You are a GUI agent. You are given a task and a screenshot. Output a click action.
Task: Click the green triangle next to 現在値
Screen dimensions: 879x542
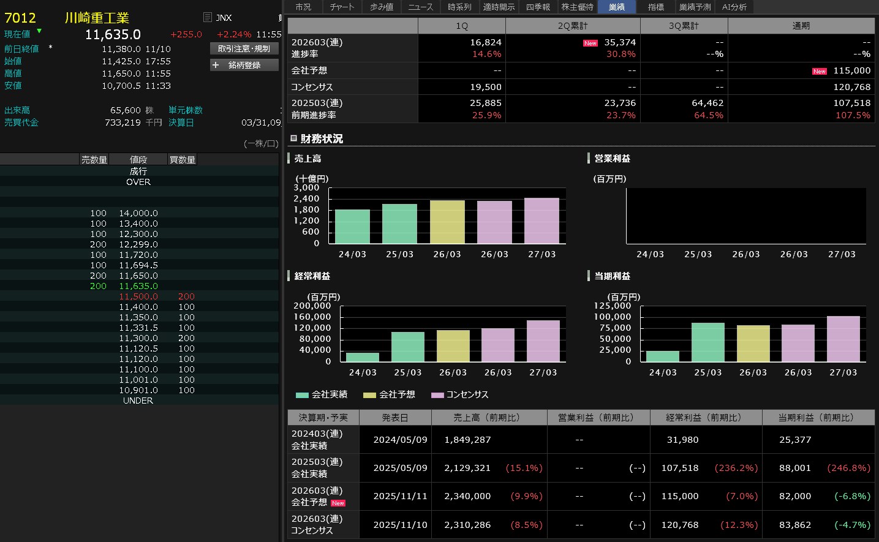coord(39,31)
